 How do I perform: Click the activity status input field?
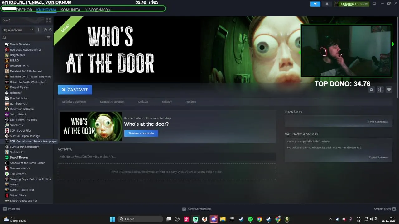tap(167, 156)
